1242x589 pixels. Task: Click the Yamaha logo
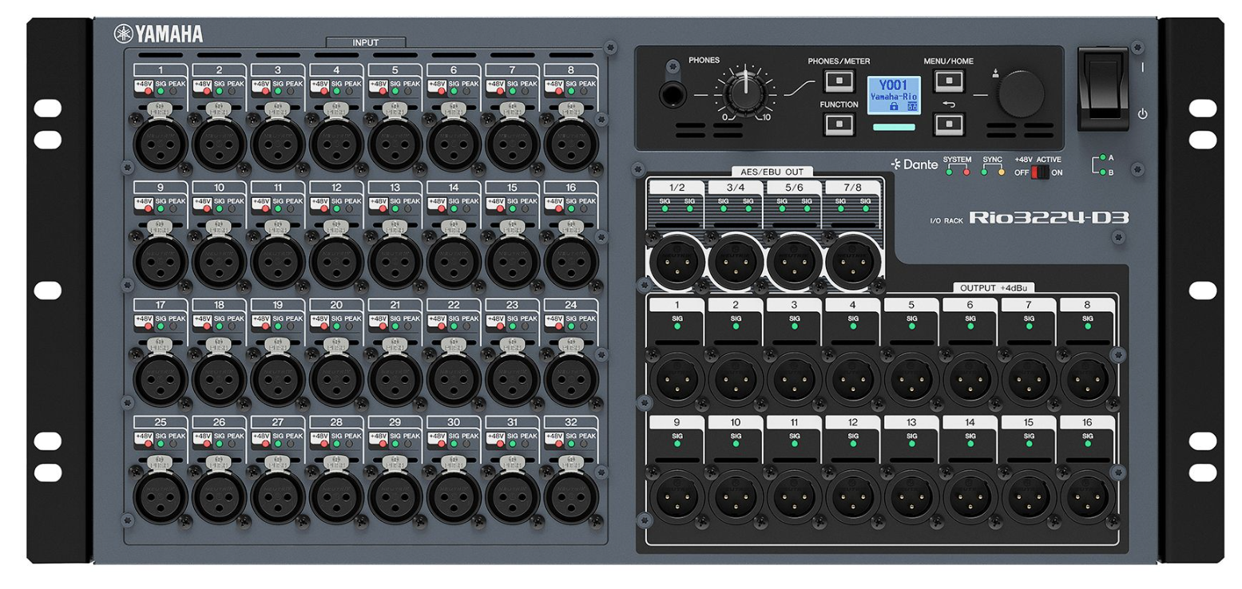(x=158, y=34)
